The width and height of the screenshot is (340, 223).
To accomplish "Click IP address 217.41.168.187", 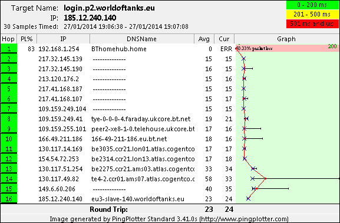I will tap(61, 89).
